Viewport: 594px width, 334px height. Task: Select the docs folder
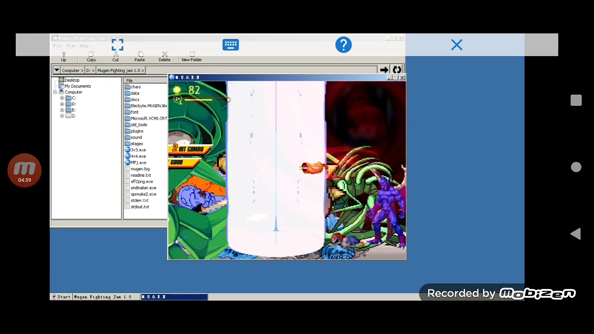tap(132, 100)
